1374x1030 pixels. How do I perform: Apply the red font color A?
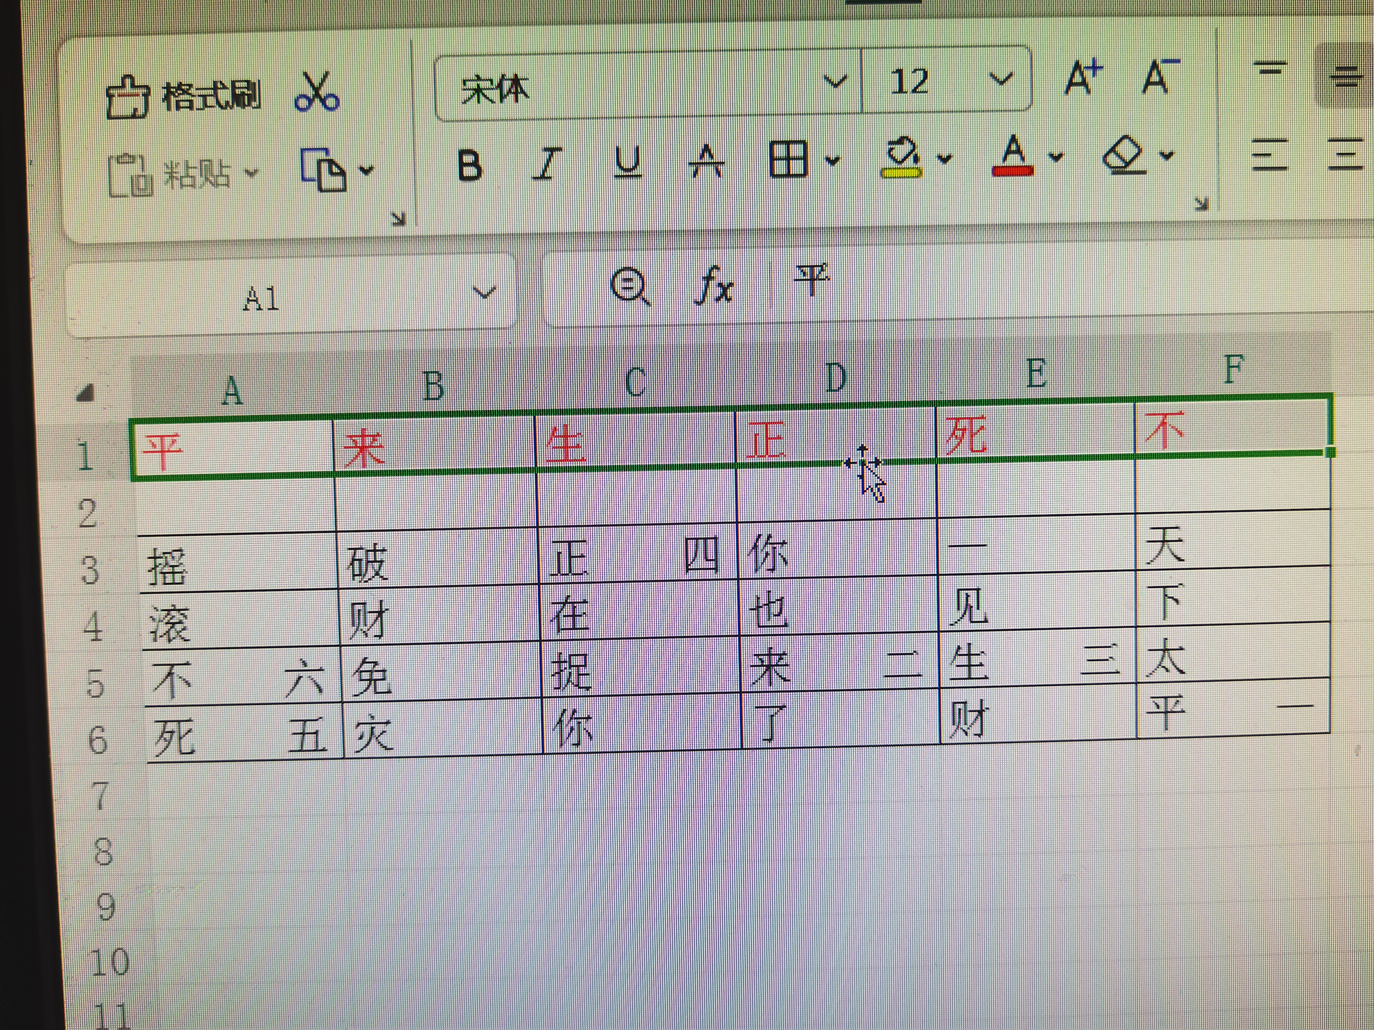[1013, 156]
